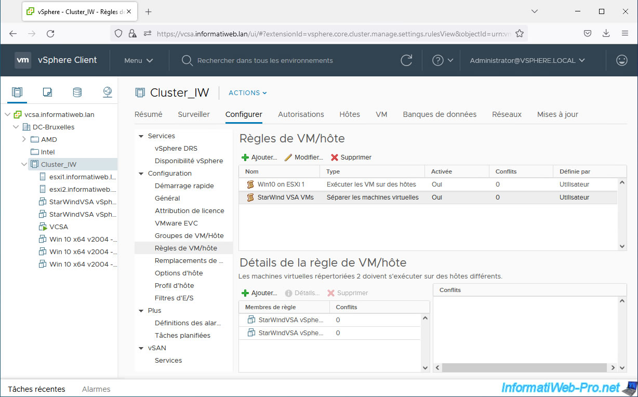Click the green plus Ajouter icon for rules
The width and height of the screenshot is (638, 397).
click(245, 157)
